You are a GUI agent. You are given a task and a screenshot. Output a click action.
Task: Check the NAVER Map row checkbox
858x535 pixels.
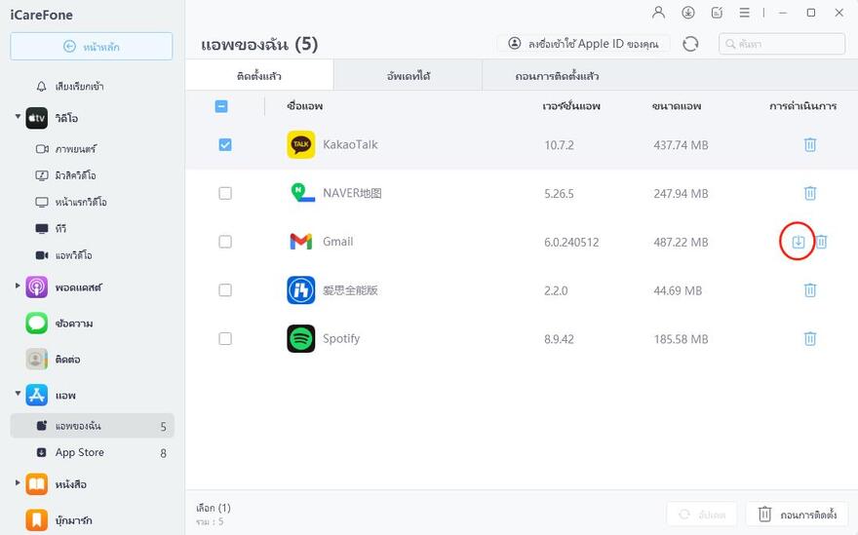tap(225, 193)
